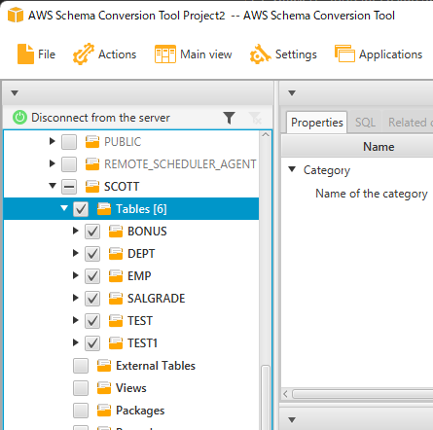This screenshot has height=430, width=433.
Task: Click the Packages folder icon
Action: [104, 411]
